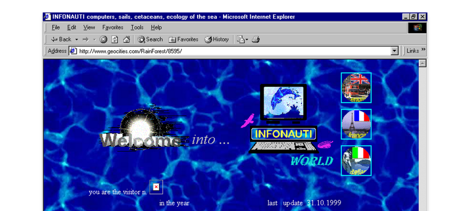Click the Windows logo throbber icon
Screen dimensions: 474x211
pyautogui.click(x=417, y=28)
